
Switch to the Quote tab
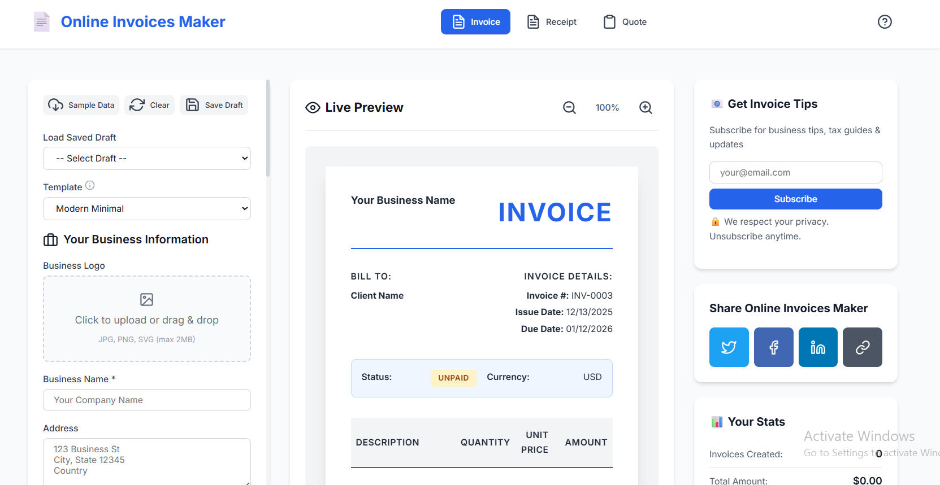click(625, 21)
